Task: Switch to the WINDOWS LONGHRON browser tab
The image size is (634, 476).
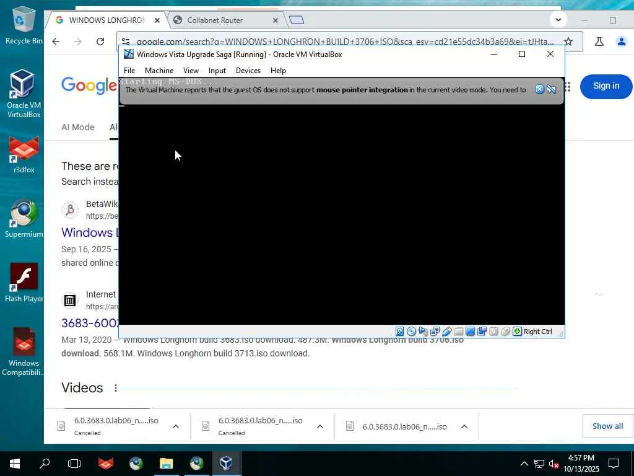Action: tap(106, 20)
